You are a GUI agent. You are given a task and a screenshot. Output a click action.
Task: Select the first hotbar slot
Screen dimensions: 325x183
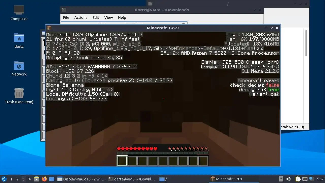(x=122, y=161)
